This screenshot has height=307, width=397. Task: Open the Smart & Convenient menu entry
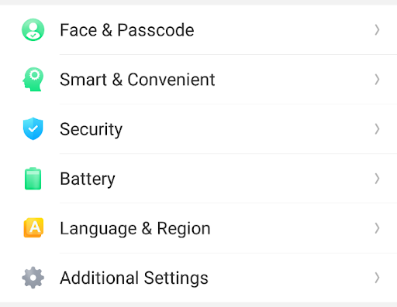coord(198,79)
